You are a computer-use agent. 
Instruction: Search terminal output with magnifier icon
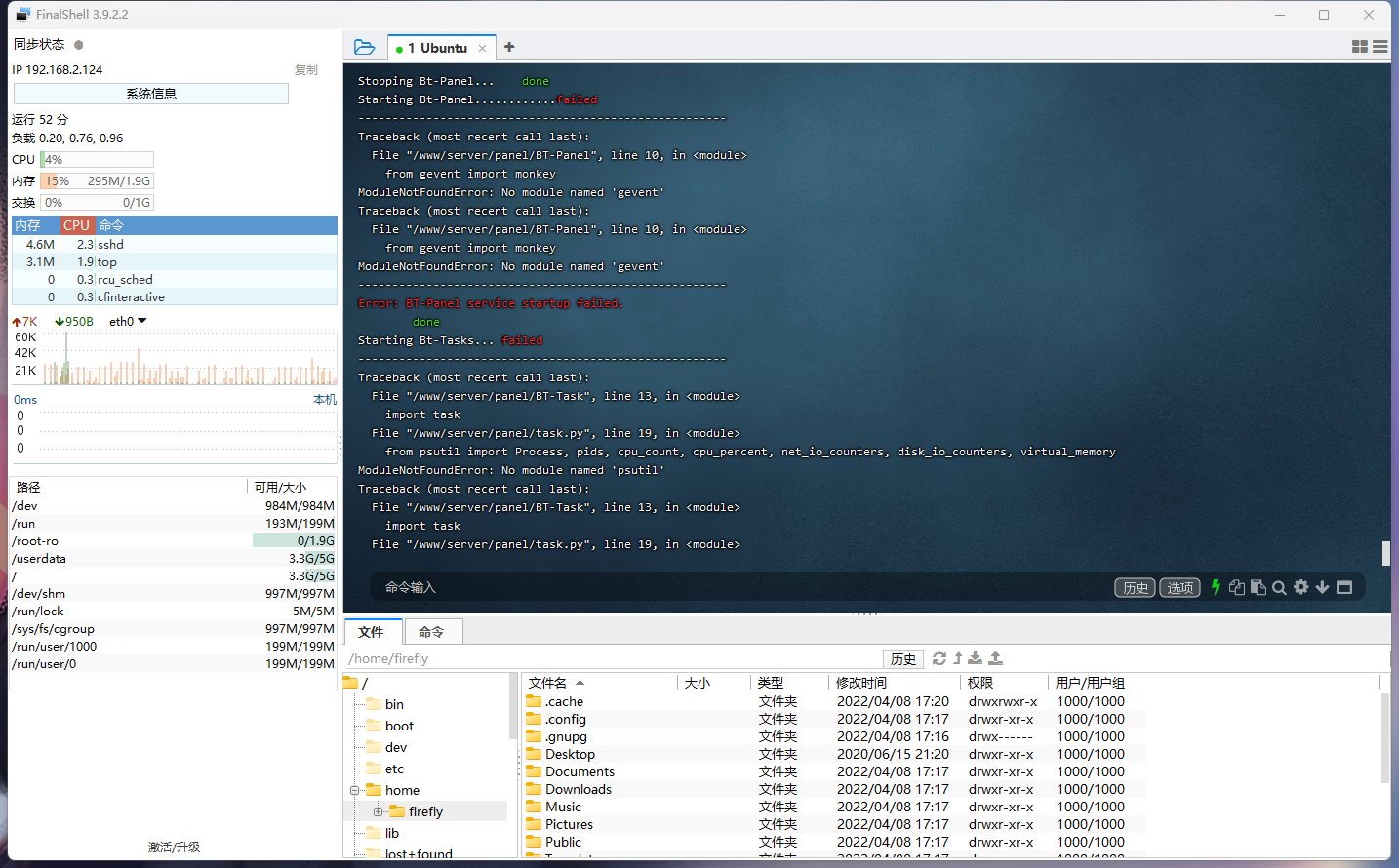pos(1279,587)
